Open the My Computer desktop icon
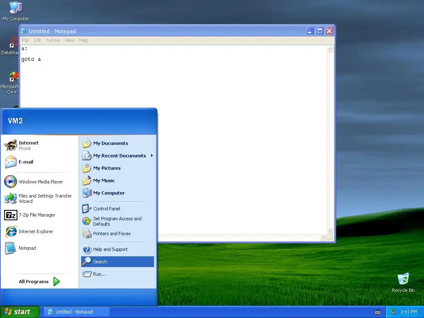This screenshot has height=318, width=424. coord(16,11)
